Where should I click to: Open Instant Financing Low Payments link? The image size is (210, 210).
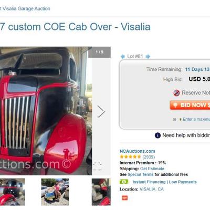(164, 182)
